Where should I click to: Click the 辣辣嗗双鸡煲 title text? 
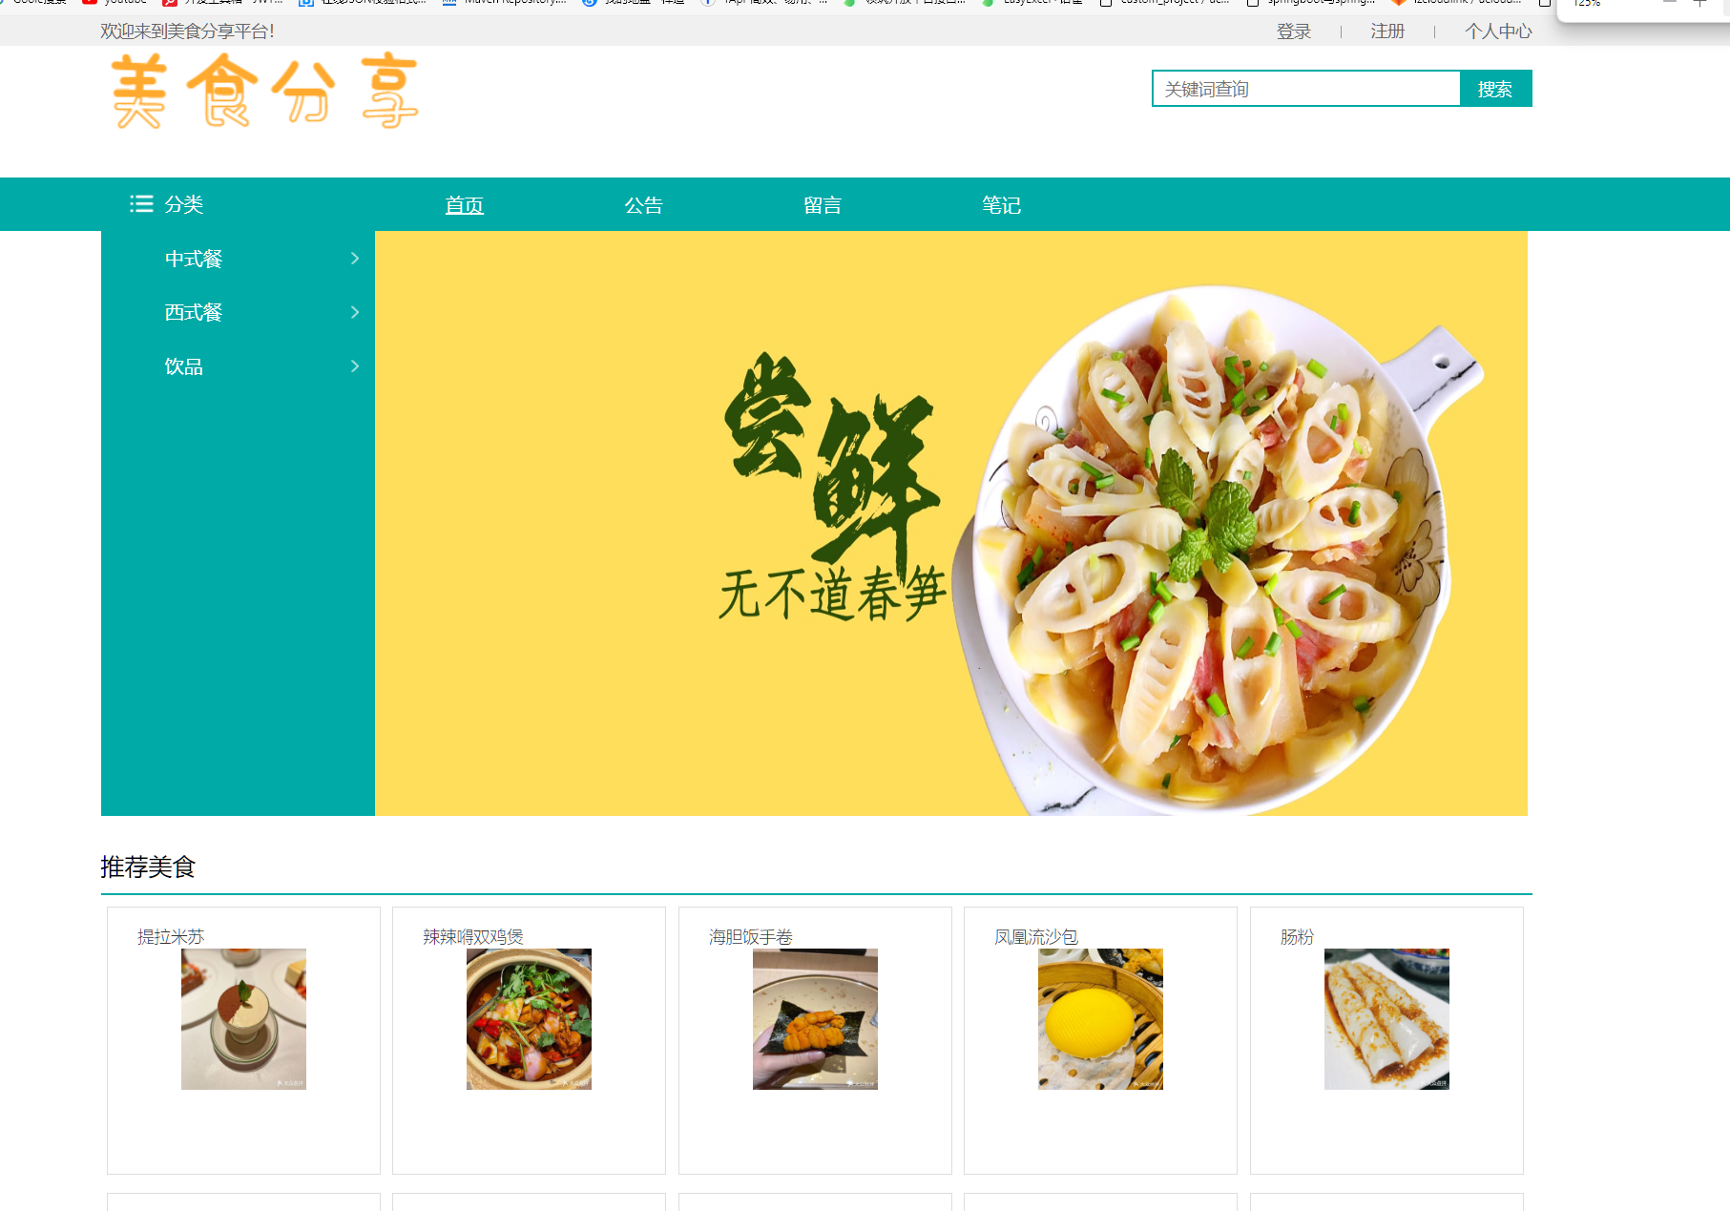(473, 937)
